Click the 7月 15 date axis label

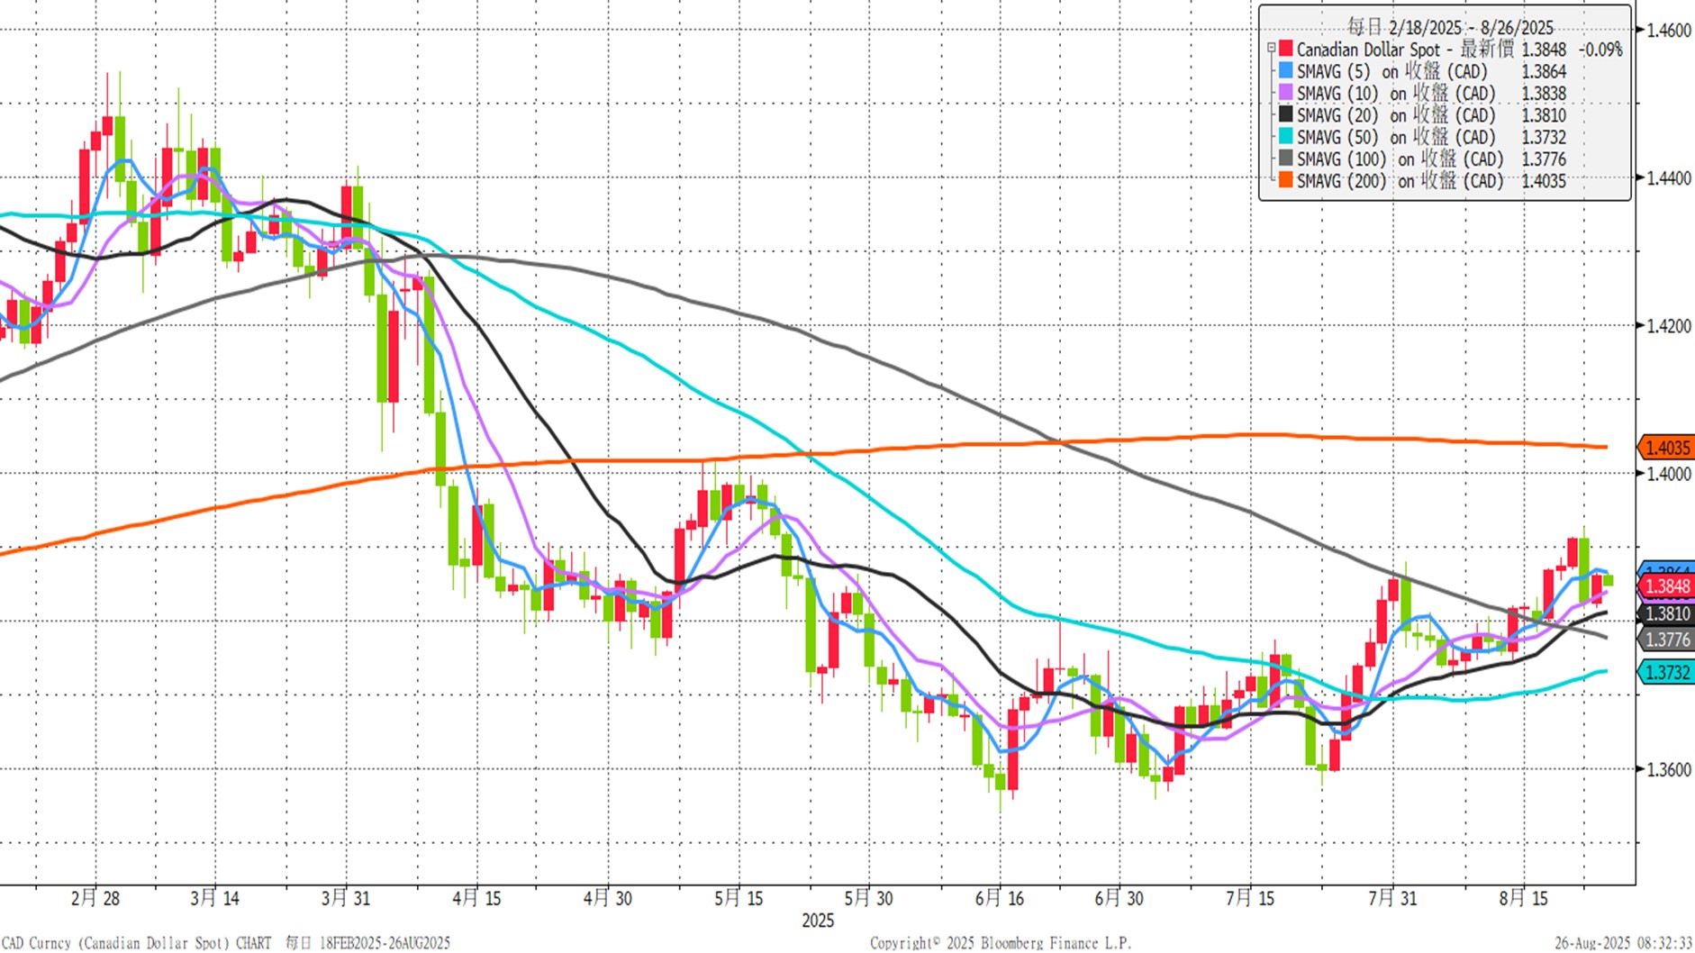click(x=1250, y=898)
